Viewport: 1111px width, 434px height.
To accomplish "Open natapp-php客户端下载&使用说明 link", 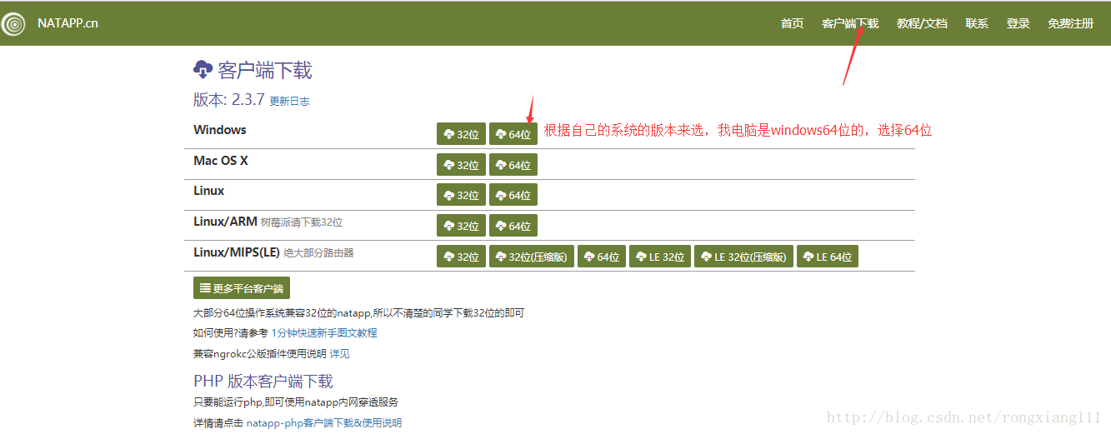I will 323,423.
